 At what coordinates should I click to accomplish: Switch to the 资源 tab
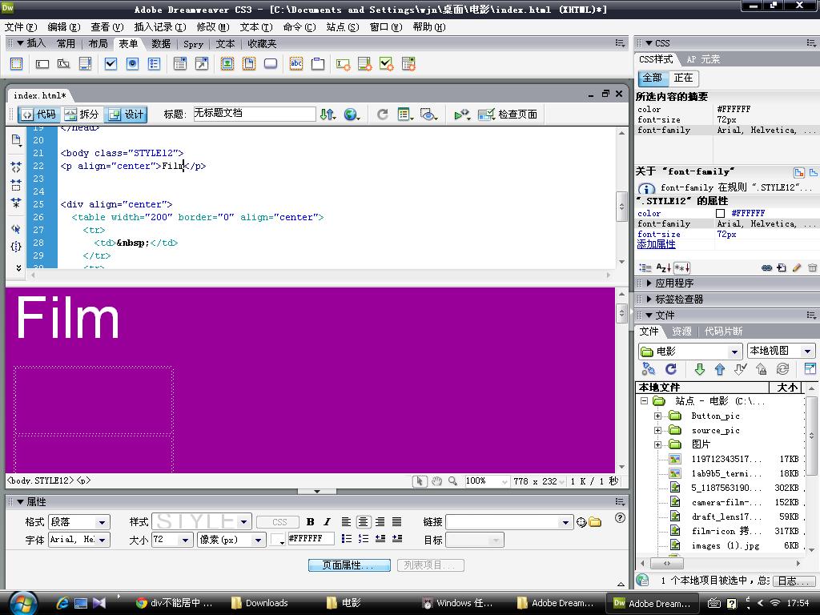tap(681, 331)
